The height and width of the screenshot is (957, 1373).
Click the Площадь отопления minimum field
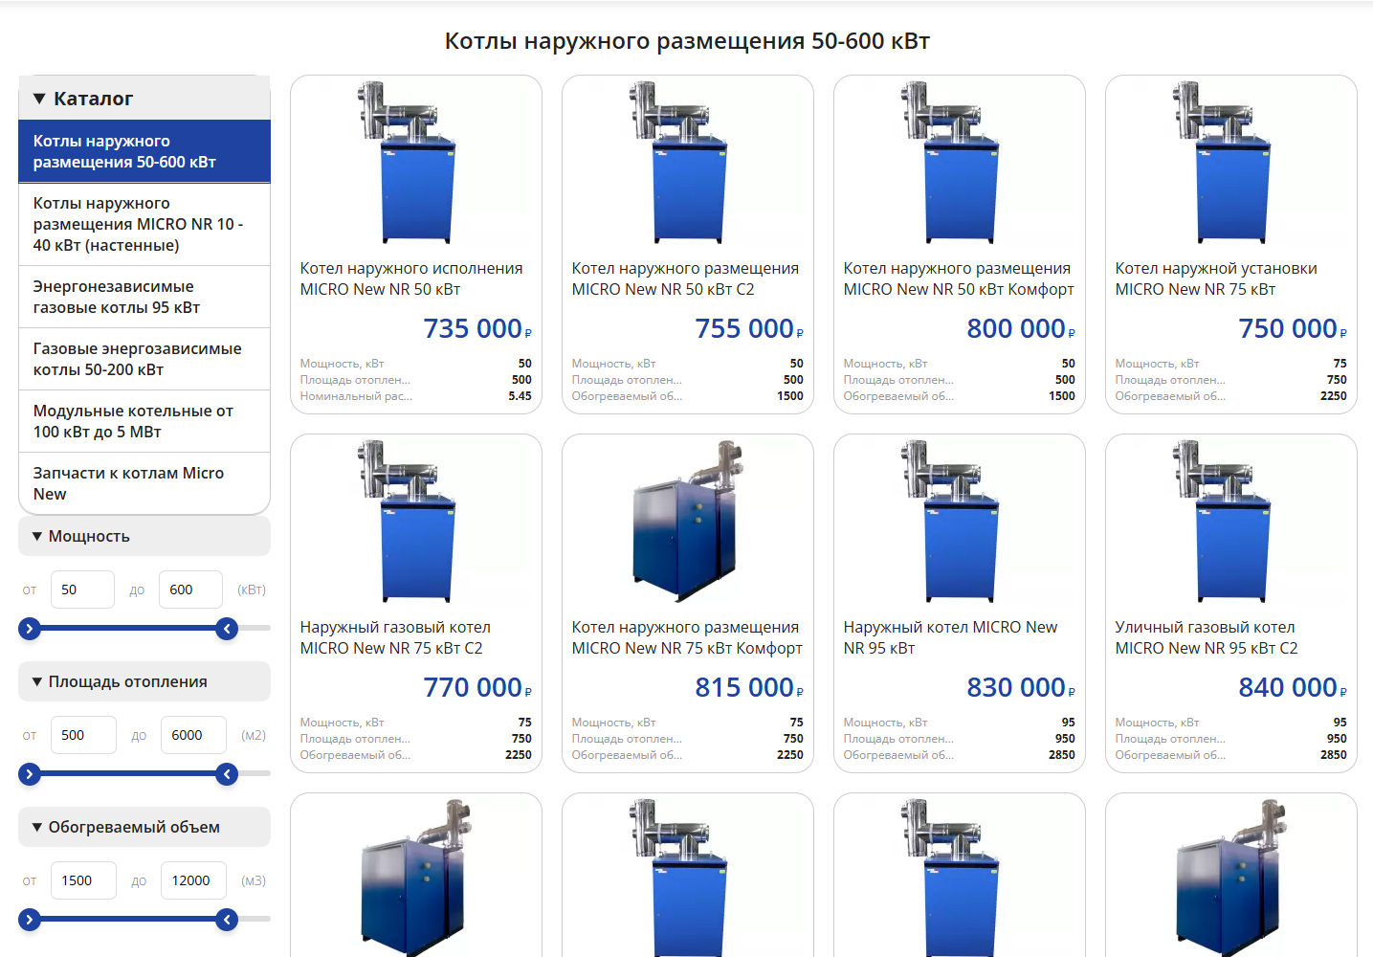83,735
